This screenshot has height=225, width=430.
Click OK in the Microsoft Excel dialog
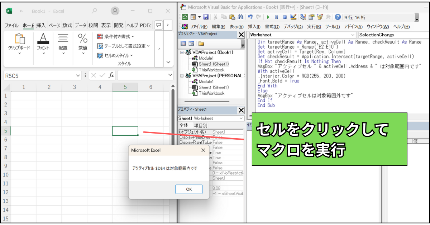[189, 189]
